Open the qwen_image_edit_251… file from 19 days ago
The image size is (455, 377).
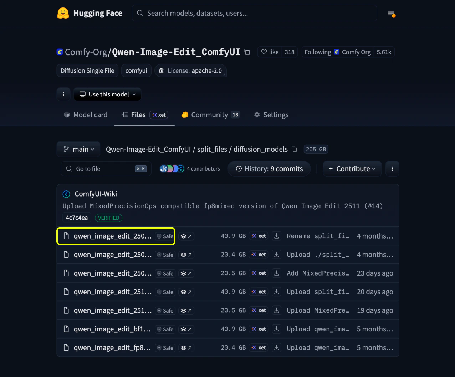(113, 310)
